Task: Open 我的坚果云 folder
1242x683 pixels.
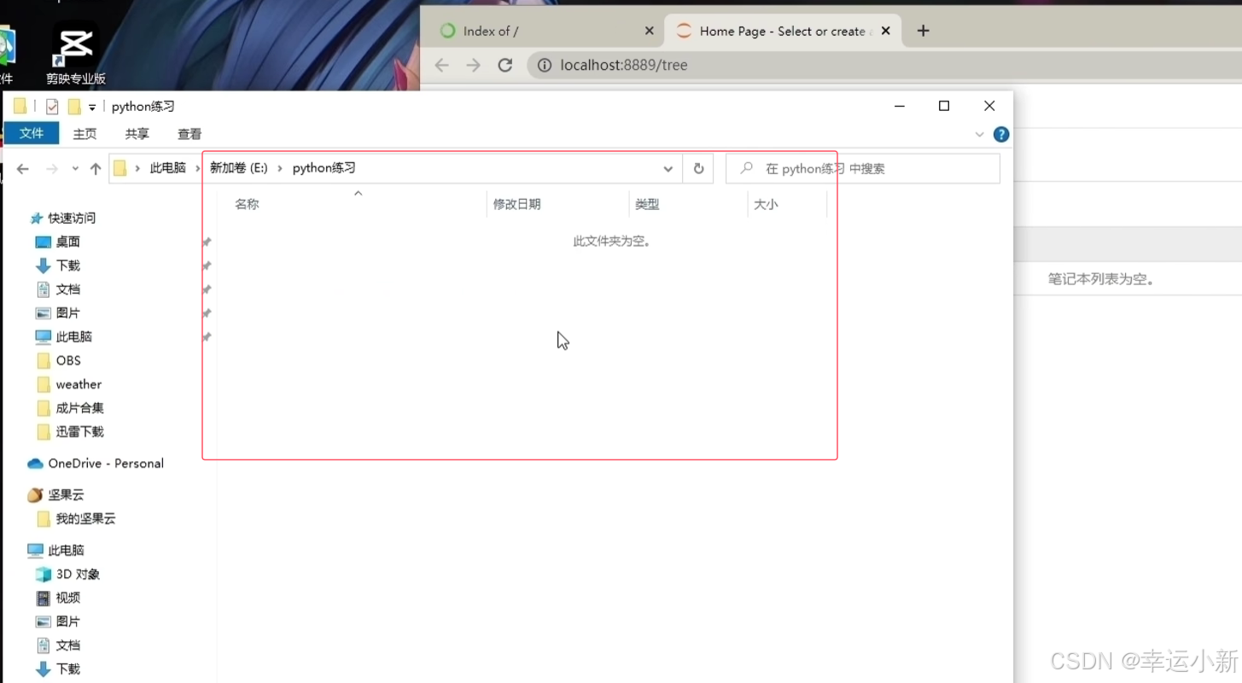Action: pyautogui.click(x=85, y=519)
